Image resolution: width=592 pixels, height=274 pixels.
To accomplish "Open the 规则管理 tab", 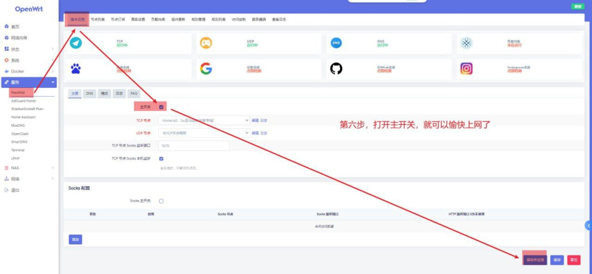I will pos(198,19).
